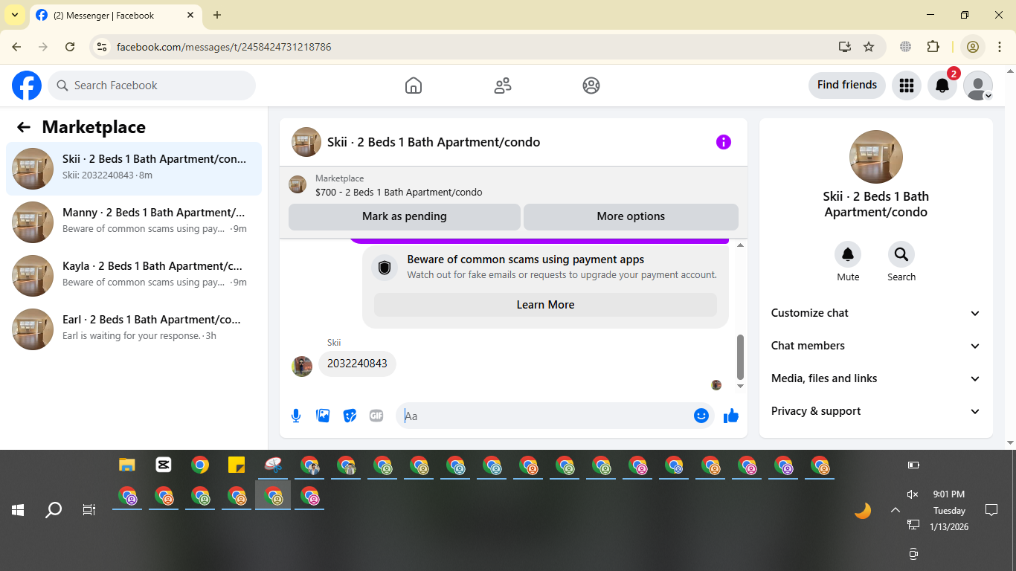Click the muted speaker icon in the system tray
This screenshot has height=571, width=1016.
[x=913, y=494]
